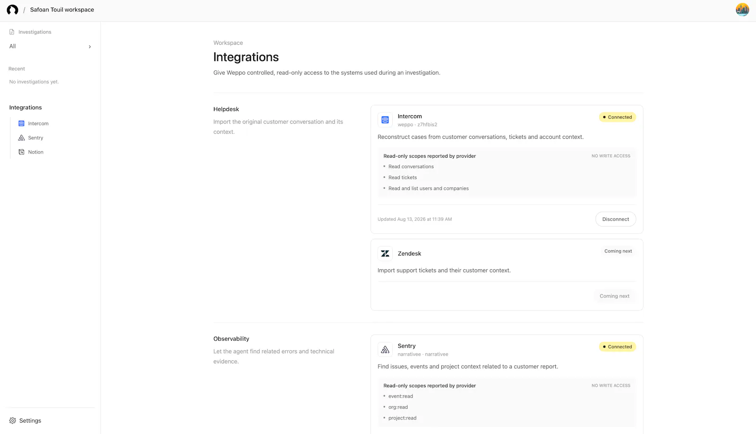Click the 'event:read' scope item
756x434 pixels.
coord(401,396)
